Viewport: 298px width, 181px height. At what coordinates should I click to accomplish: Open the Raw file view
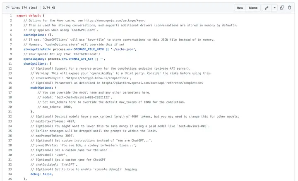coord(240,7)
